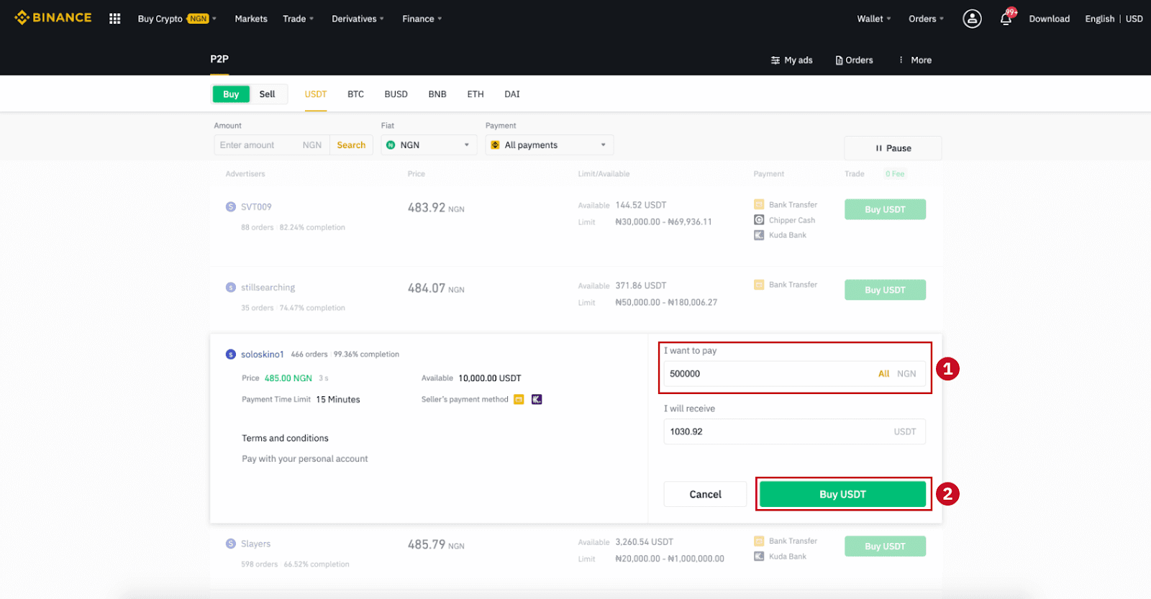Screen dimensions: 1151x599
Task: Click Slayers advertiser avatar icon
Action: tap(231, 544)
